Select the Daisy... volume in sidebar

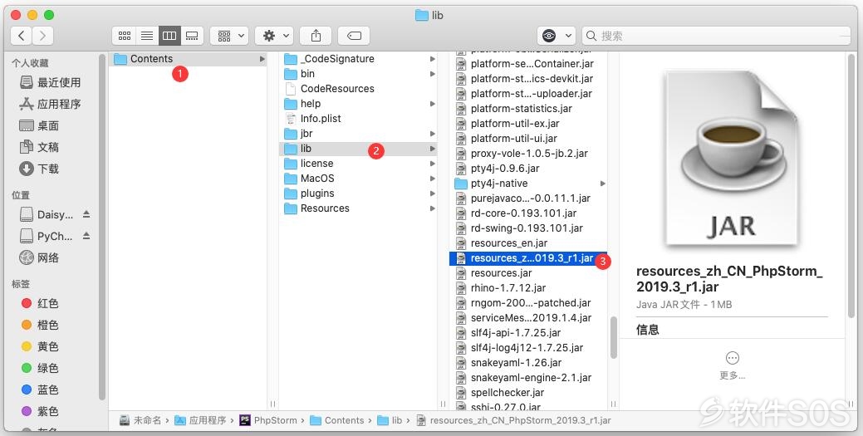[47, 215]
